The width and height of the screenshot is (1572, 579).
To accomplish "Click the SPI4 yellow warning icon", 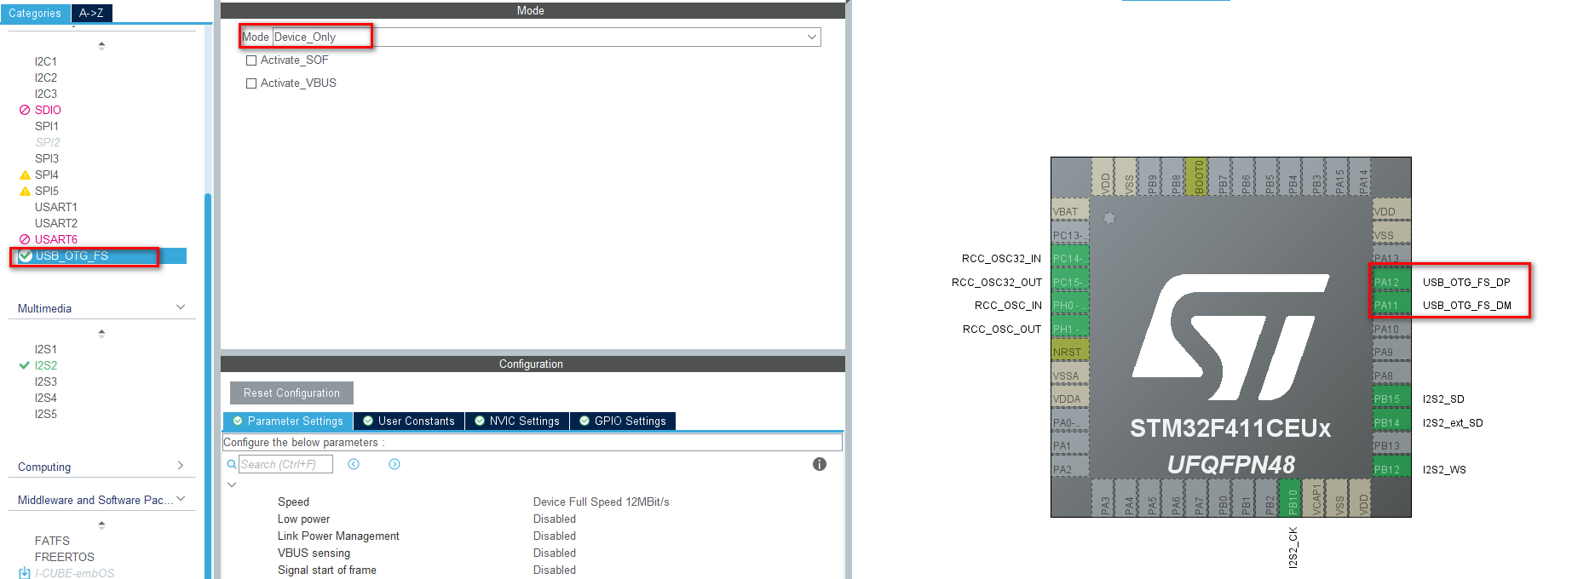I will [x=25, y=175].
